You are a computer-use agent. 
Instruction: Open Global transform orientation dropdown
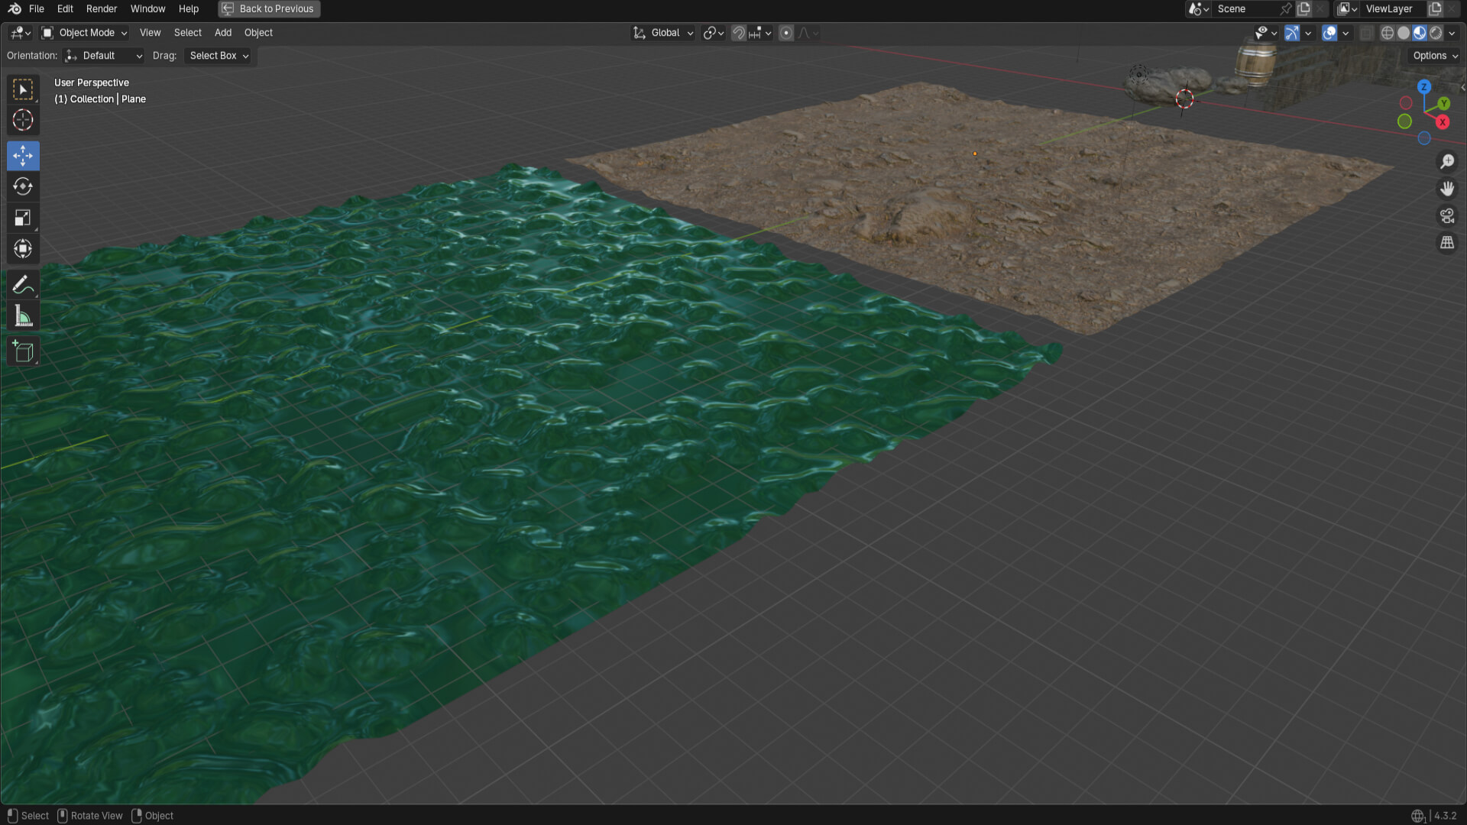click(663, 33)
